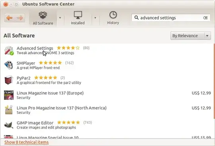This screenshot has width=215, height=146.
Task: Click the results list vertical scrollbar
Action: point(214,81)
